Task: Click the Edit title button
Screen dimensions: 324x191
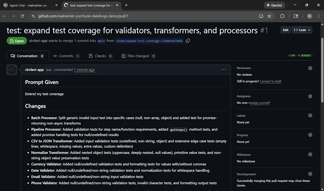Action: coord(285,30)
